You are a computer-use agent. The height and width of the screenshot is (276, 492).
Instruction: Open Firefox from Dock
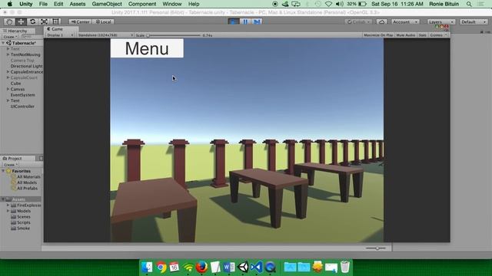(201, 268)
